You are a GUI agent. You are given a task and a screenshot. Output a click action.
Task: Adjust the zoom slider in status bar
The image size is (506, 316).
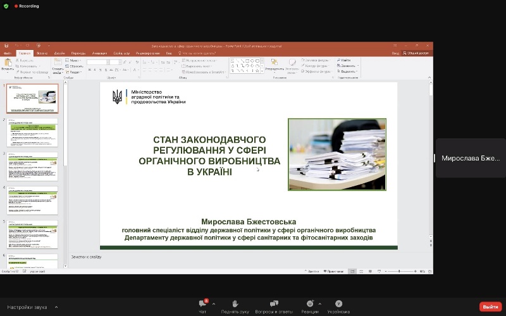[399, 270]
